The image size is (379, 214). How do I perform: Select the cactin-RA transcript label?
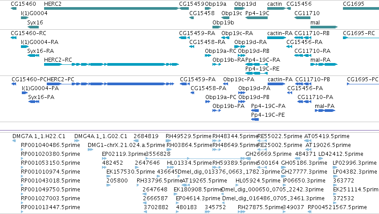(x=280, y=33)
